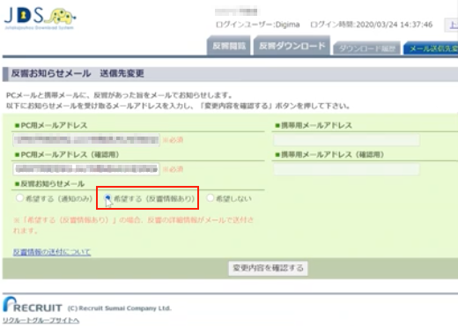
Task: Click the login user Digima text
Action: click(258, 25)
